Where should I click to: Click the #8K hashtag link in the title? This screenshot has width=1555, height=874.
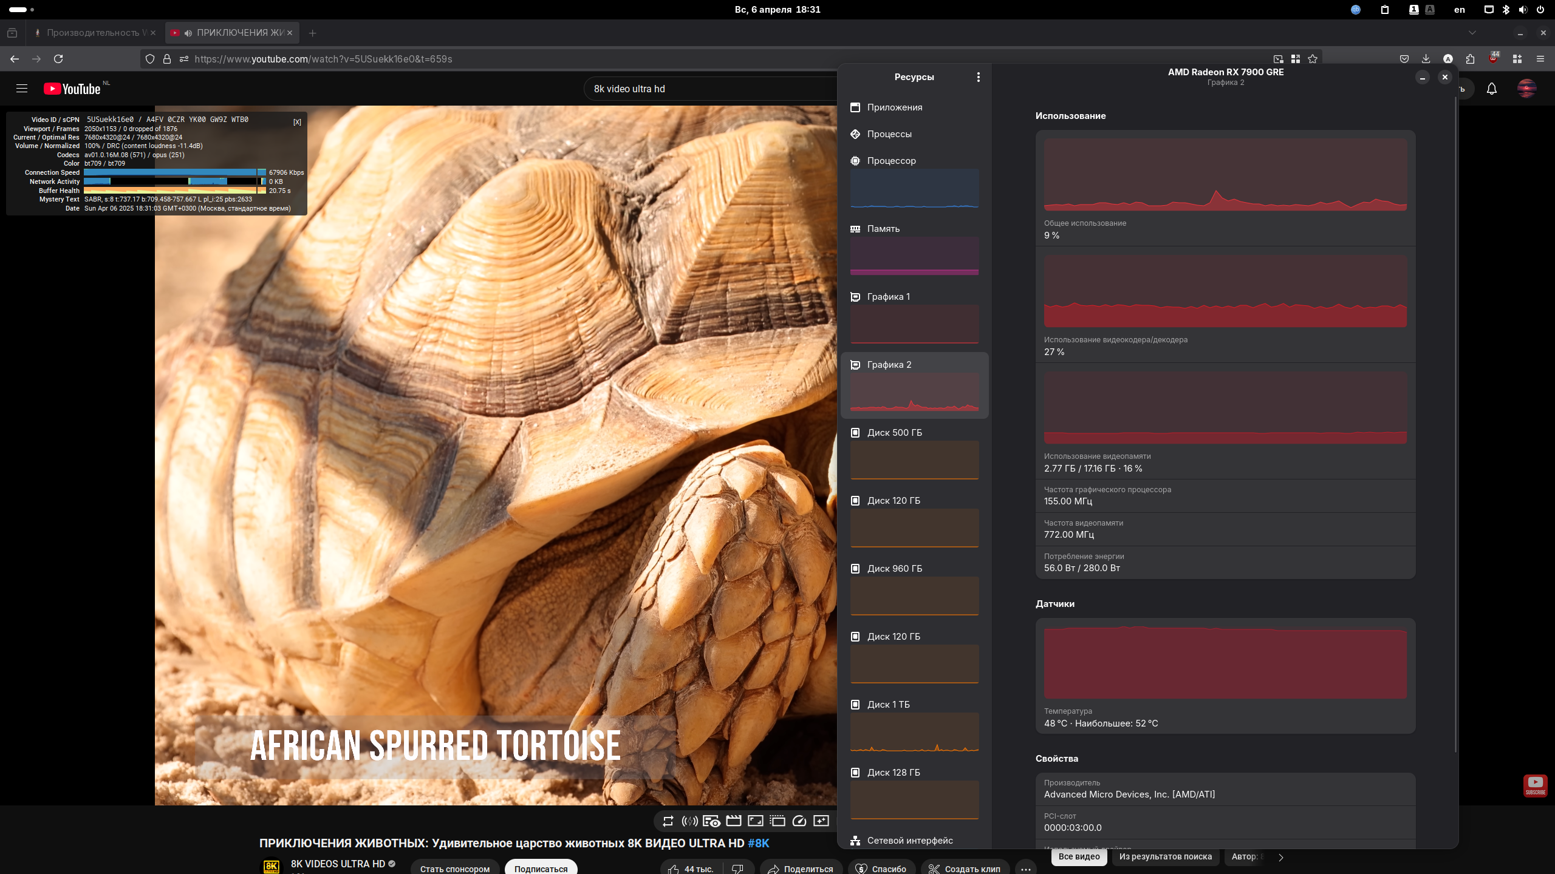pos(758,843)
